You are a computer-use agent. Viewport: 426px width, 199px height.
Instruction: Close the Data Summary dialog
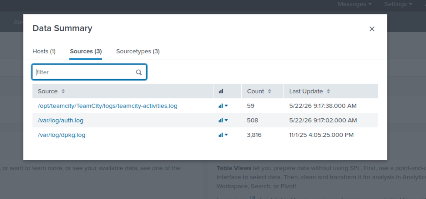[372, 29]
